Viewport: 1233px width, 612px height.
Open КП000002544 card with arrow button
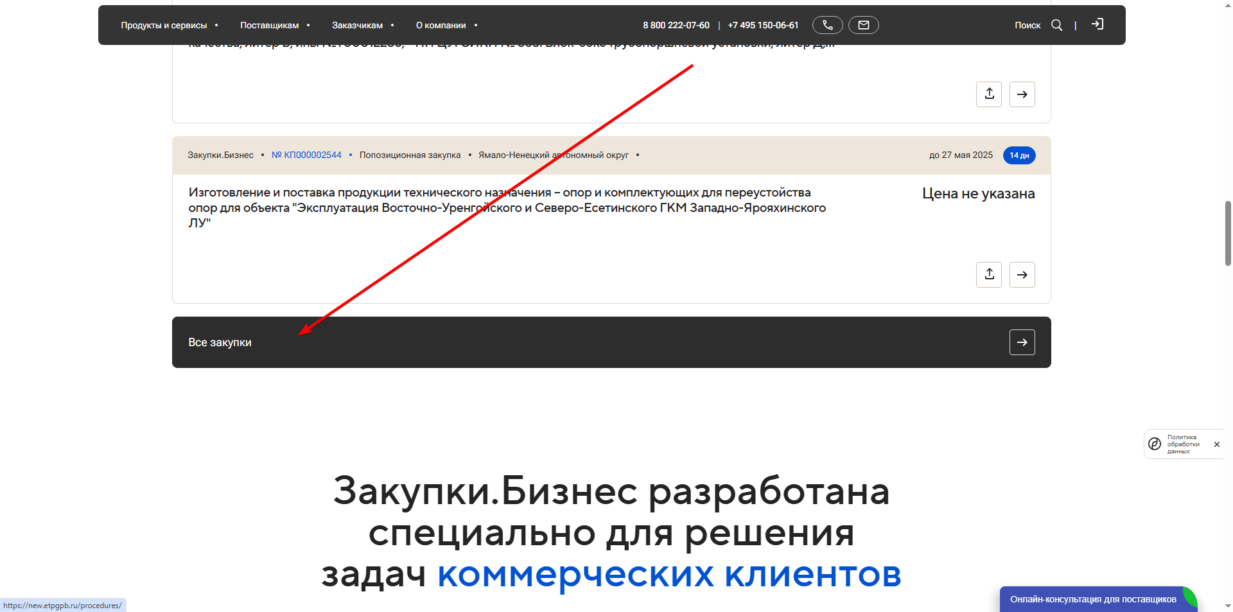[1022, 275]
